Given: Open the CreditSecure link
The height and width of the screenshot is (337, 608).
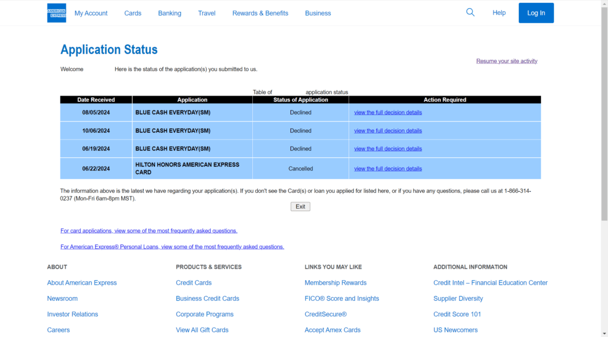Looking at the screenshot, I should pos(326,314).
